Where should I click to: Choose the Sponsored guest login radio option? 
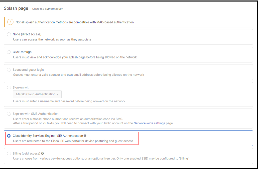point(9,70)
